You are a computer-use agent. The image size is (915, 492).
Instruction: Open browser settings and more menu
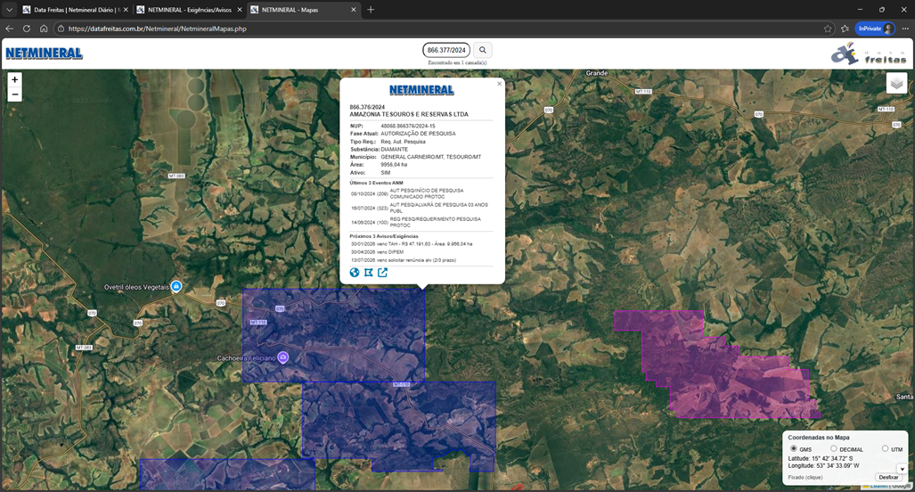pyautogui.click(x=904, y=29)
